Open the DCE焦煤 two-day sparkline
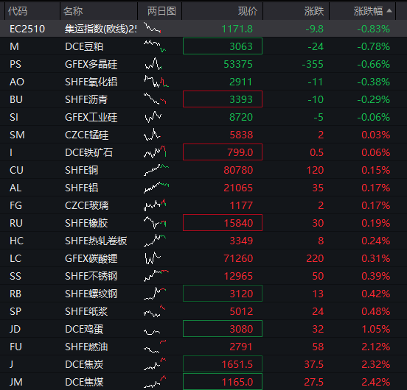 click(155, 381)
